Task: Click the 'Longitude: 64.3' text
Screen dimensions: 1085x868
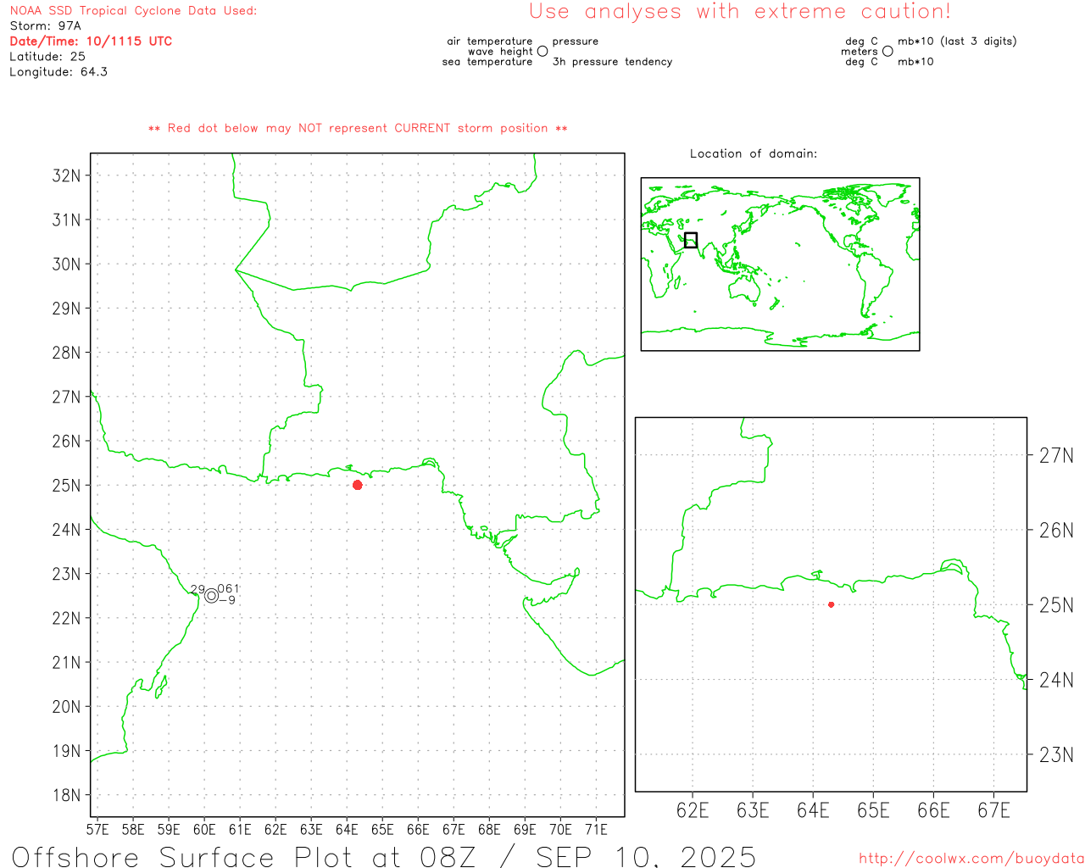Action: pos(58,71)
